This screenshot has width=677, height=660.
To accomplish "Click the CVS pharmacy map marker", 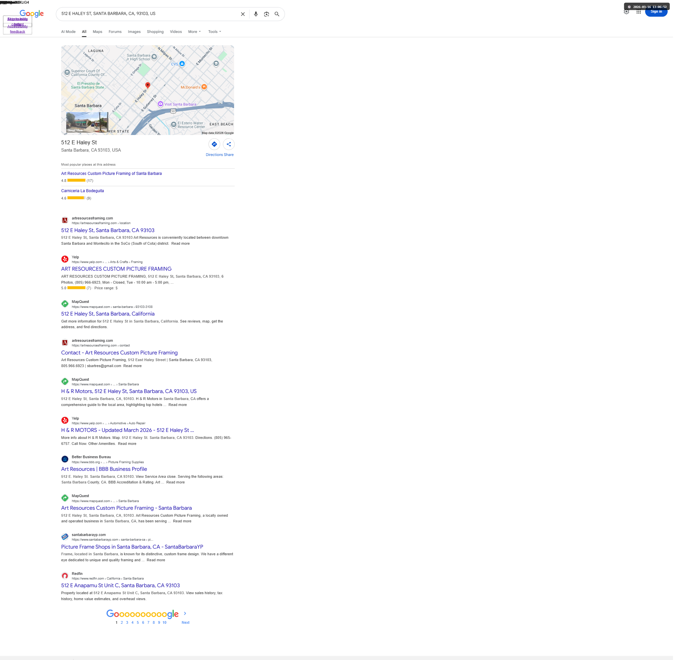I will point(183,64).
